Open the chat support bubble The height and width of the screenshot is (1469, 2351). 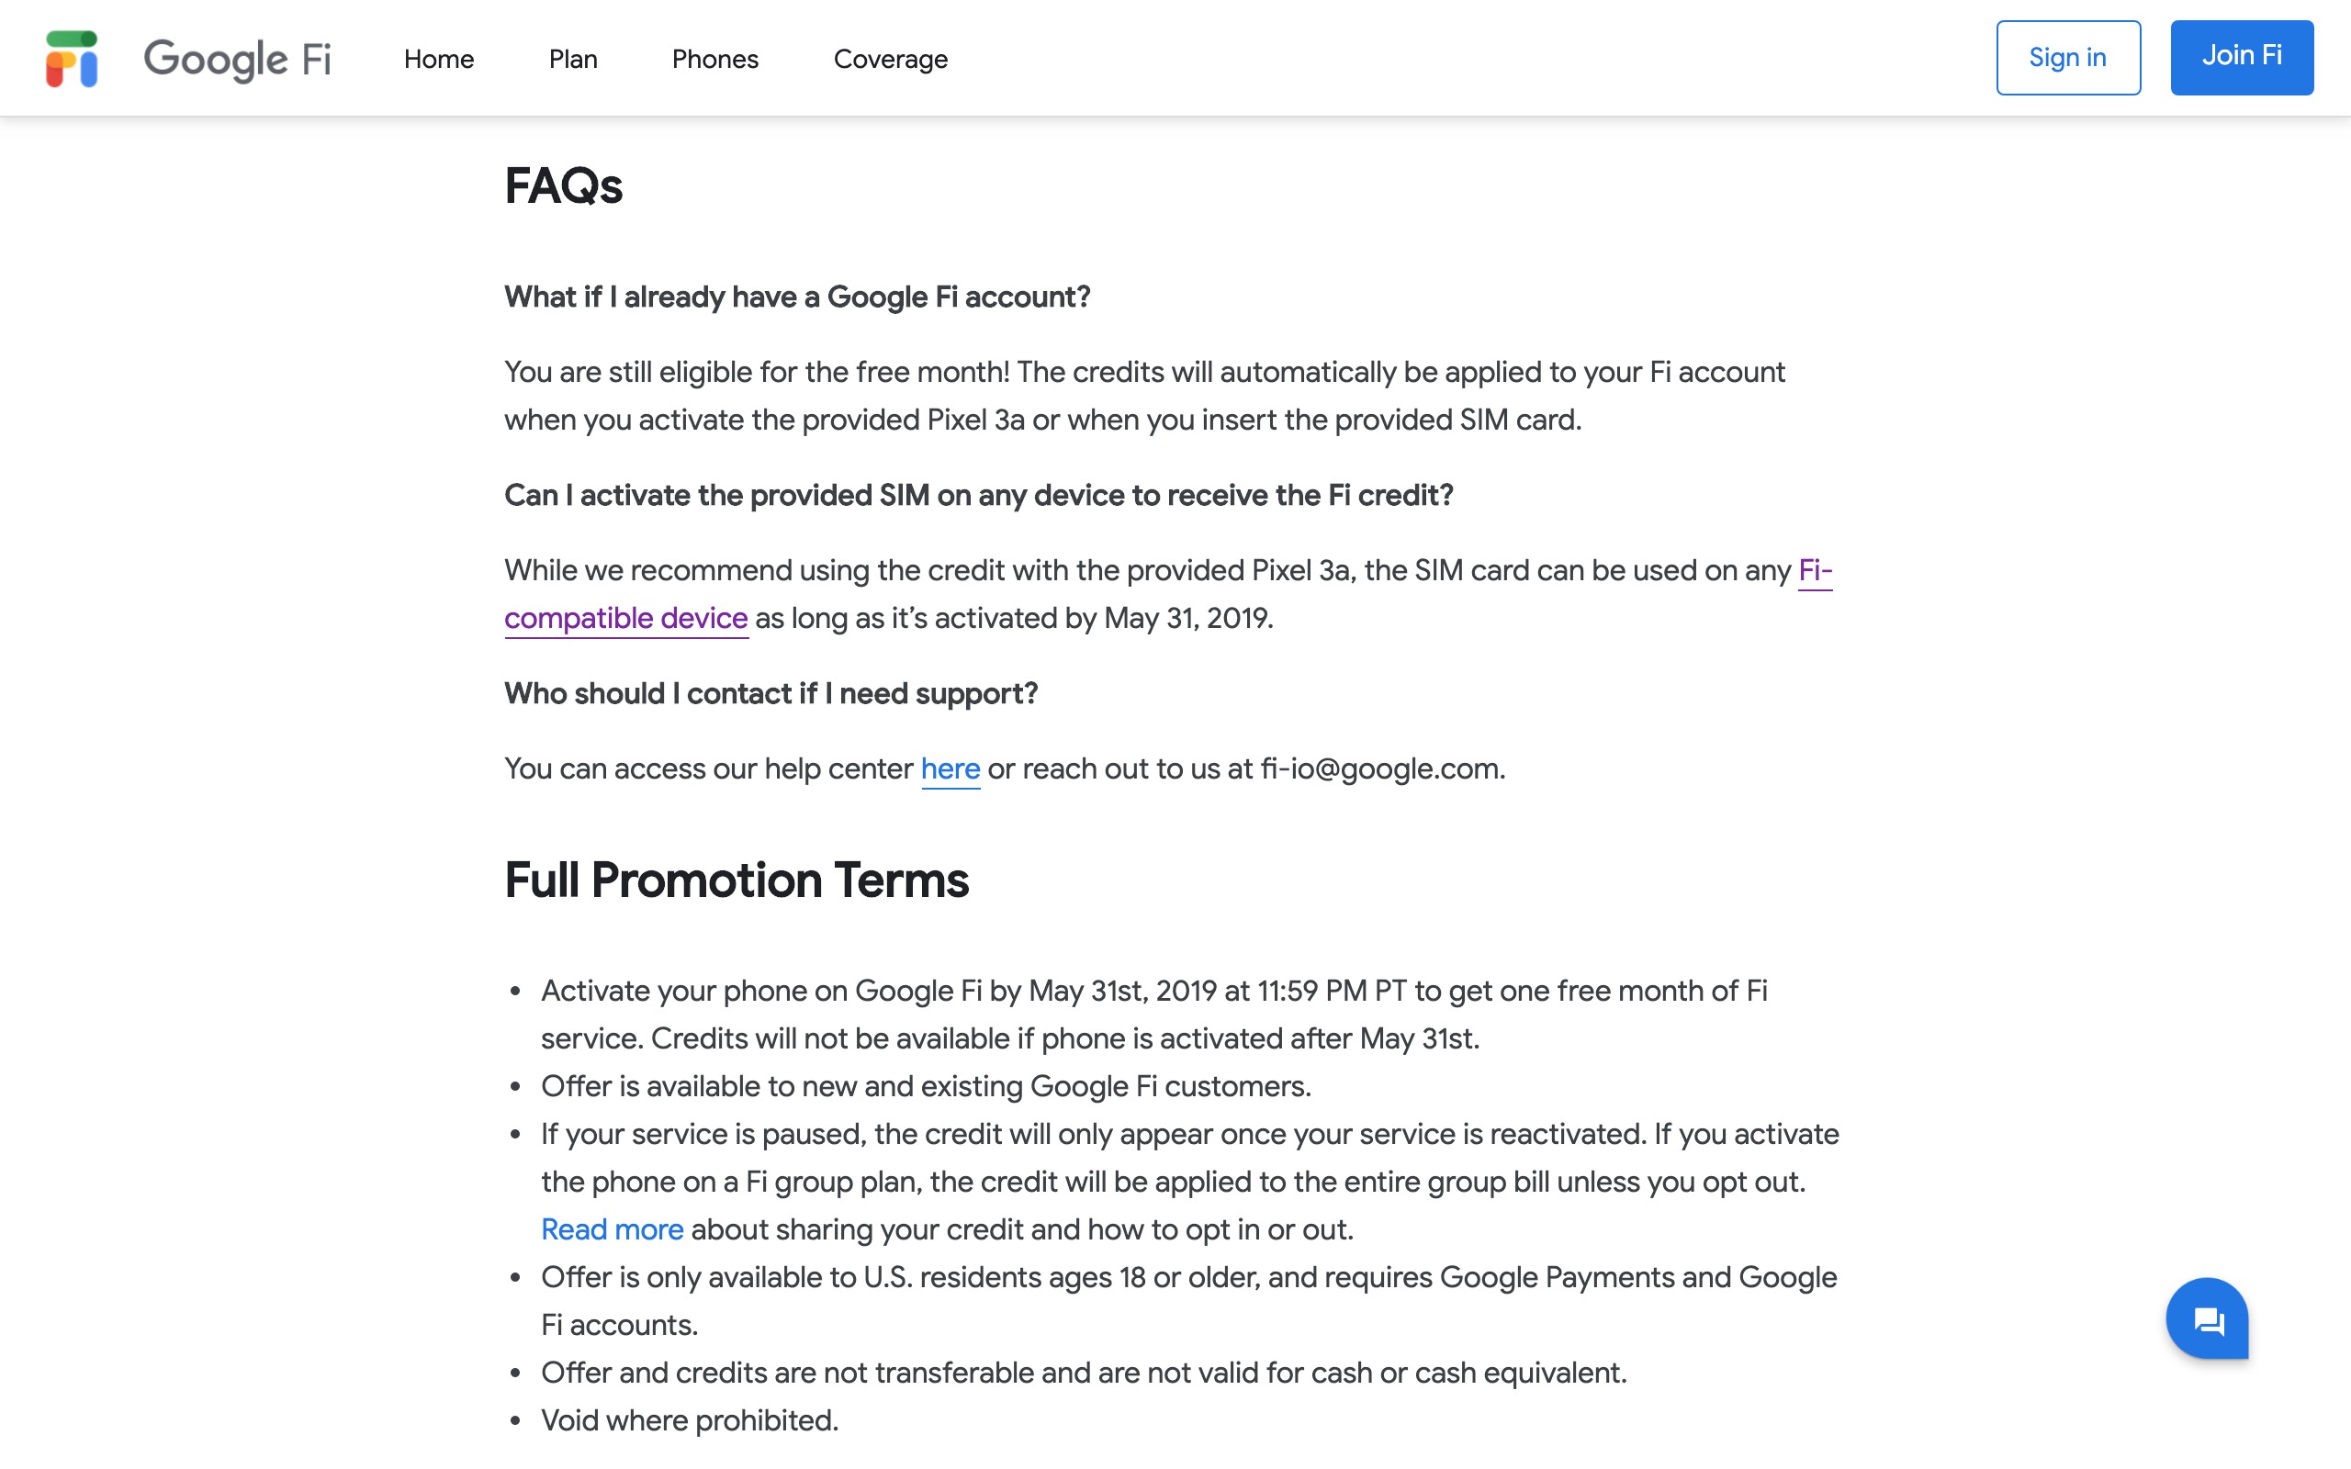click(2206, 1318)
